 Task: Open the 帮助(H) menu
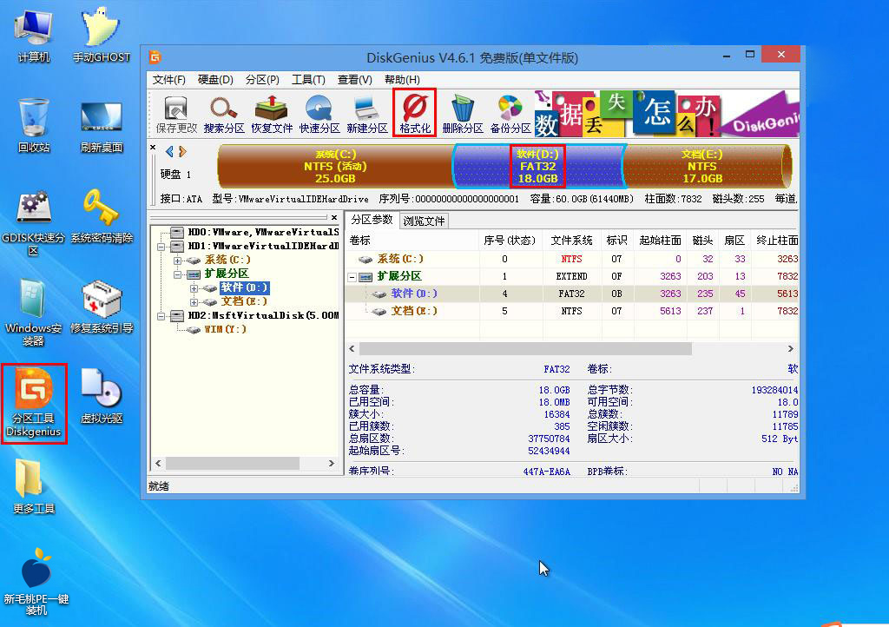coord(402,79)
